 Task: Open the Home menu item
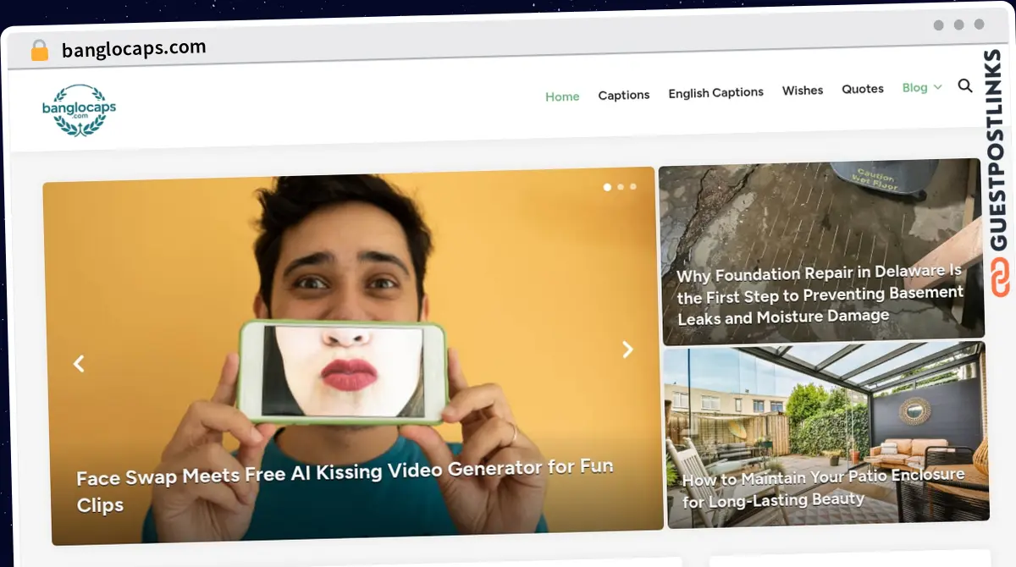coord(562,96)
